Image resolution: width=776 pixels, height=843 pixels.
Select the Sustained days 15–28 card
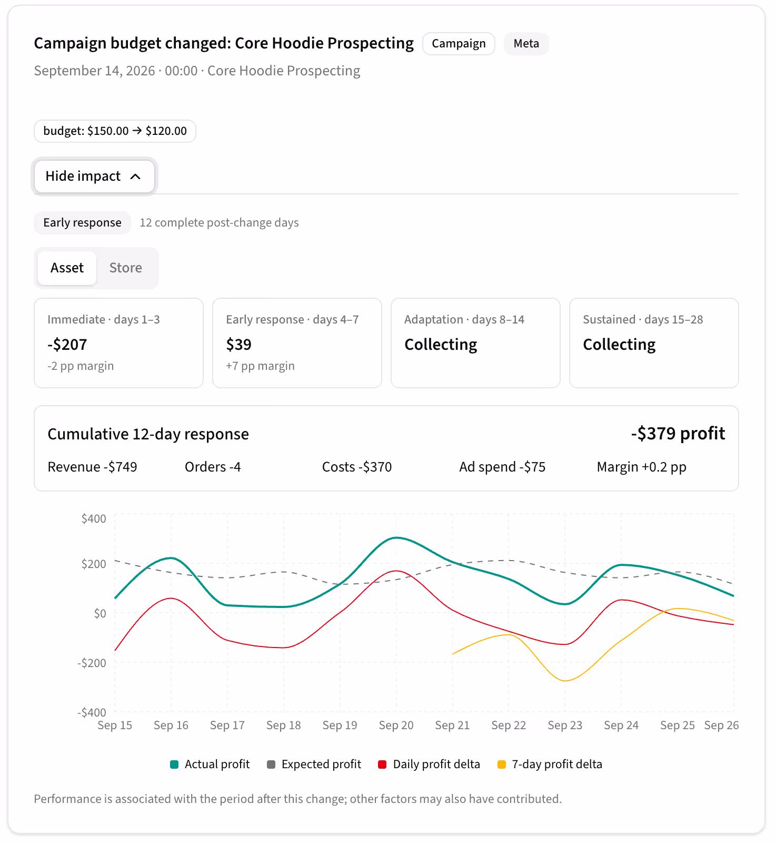coord(654,343)
